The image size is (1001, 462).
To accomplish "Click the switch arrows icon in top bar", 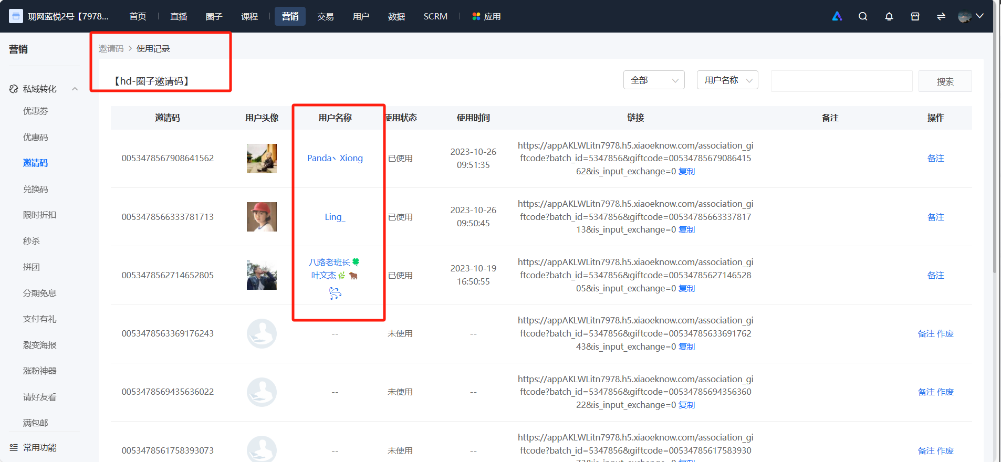I will tap(941, 16).
